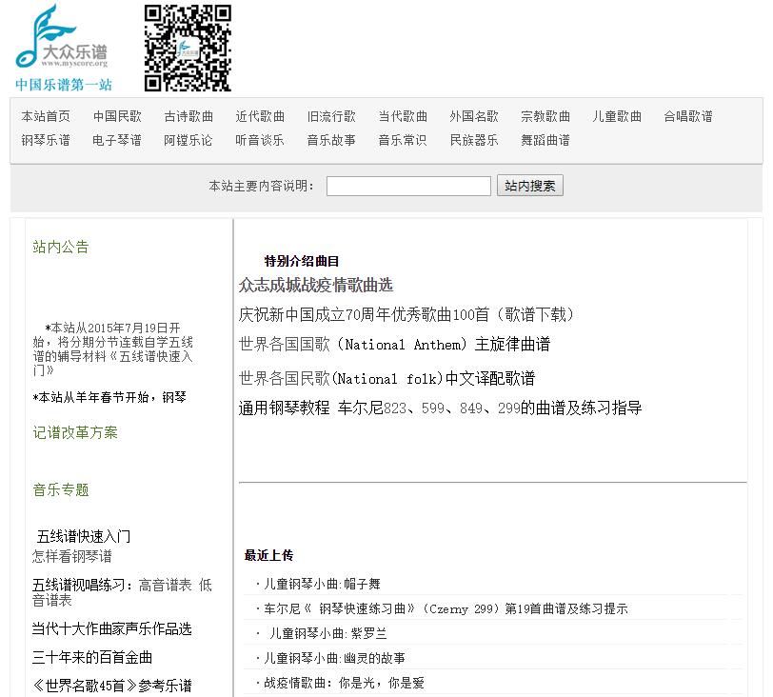
Task: Select the 当代歌曲 menu item
Action: click(403, 116)
